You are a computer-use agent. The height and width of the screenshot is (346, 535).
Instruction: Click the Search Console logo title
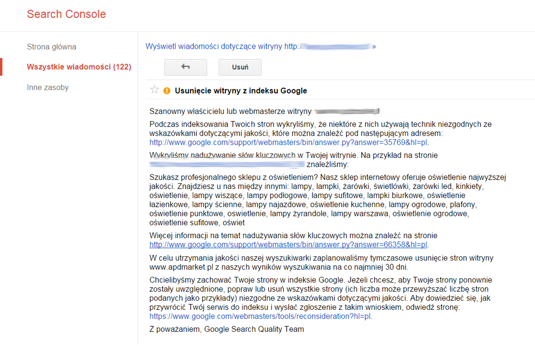click(66, 14)
